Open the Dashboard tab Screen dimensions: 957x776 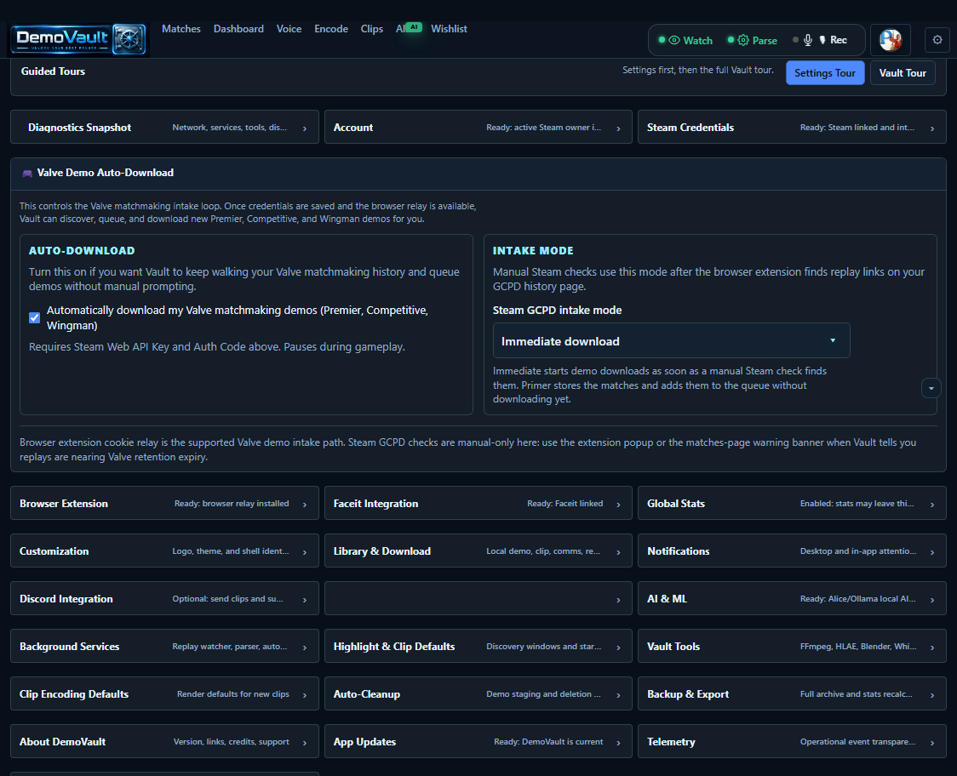[238, 29]
